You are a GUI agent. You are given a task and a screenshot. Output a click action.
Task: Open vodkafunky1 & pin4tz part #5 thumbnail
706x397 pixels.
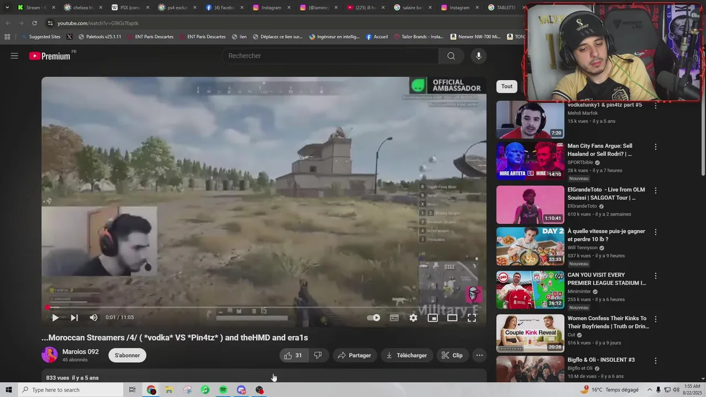pos(530,120)
